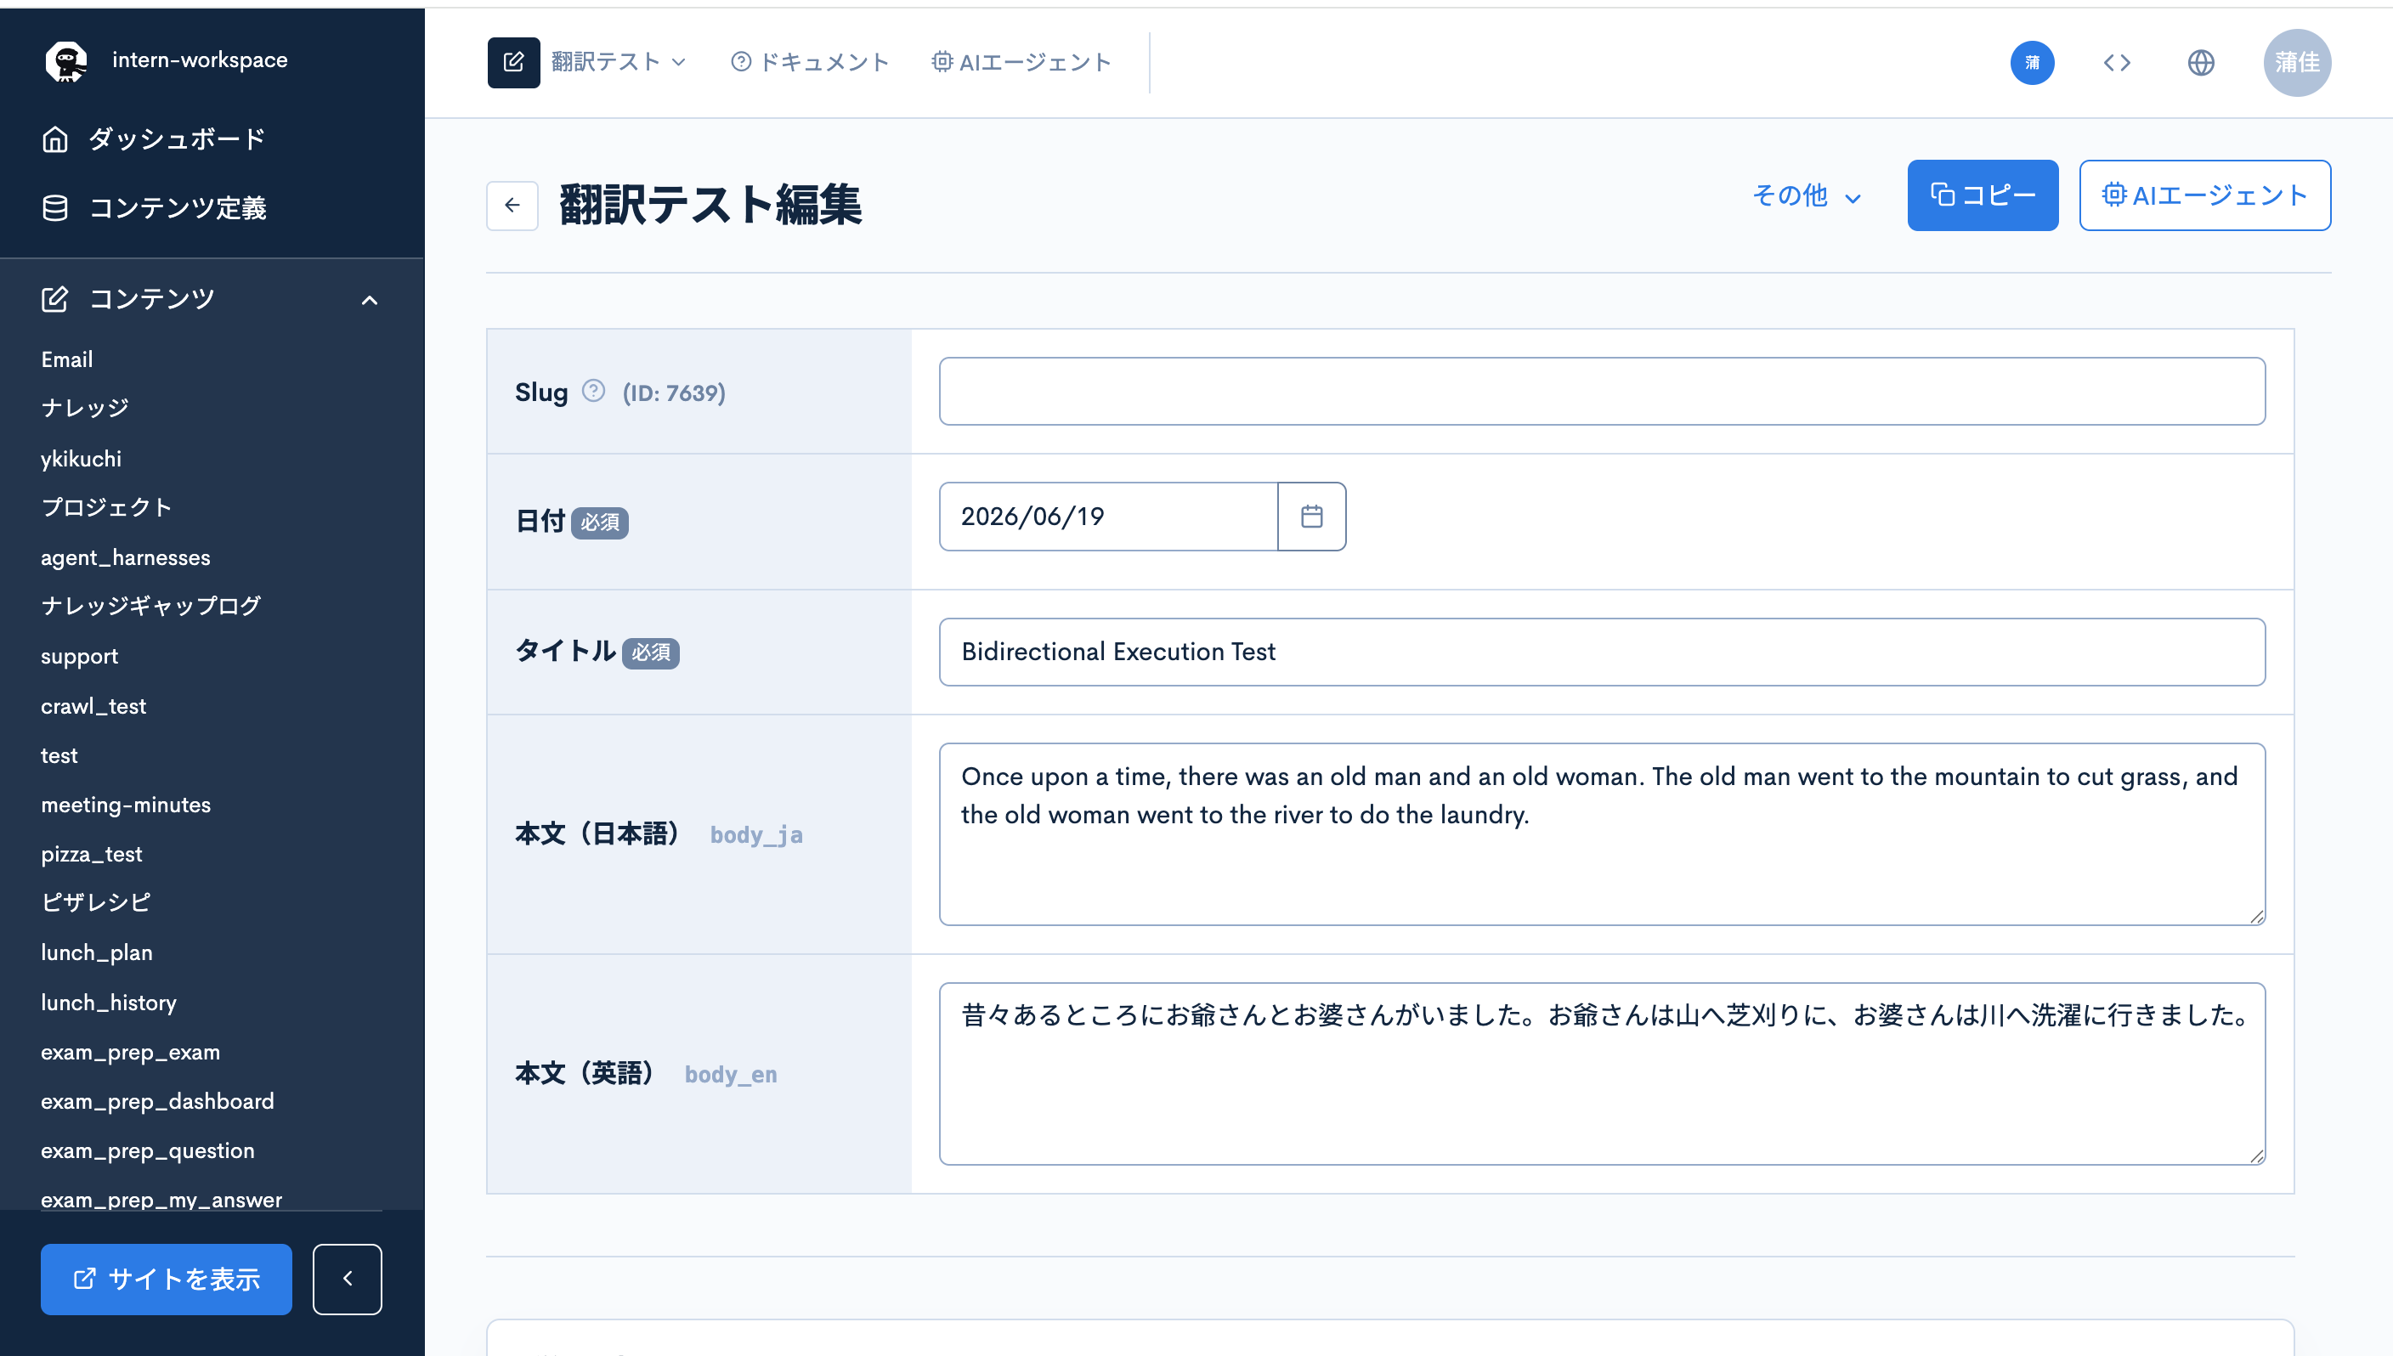Image resolution: width=2393 pixels, height=1356 pixels.
Task: Select support in sidebar
Action: [x=79, y=656]
